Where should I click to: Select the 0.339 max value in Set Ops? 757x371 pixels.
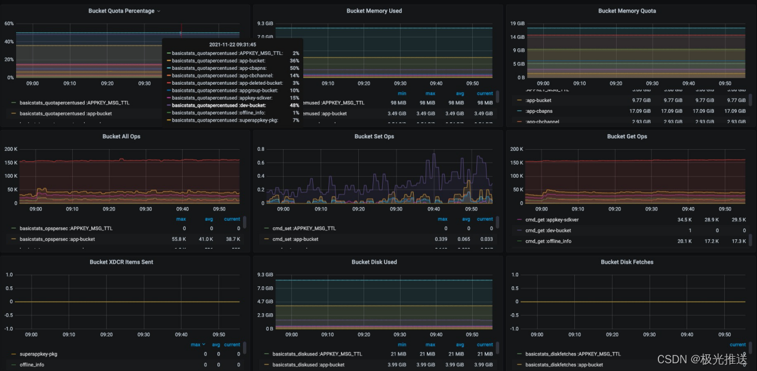click(441, 239)
